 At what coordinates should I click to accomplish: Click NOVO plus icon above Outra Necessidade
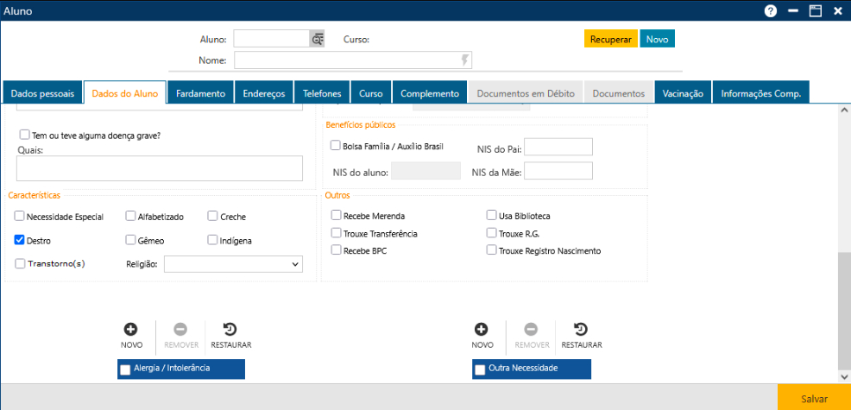pos(482,329)
